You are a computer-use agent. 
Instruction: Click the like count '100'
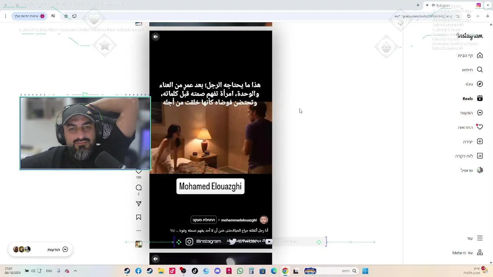[139, 177]
